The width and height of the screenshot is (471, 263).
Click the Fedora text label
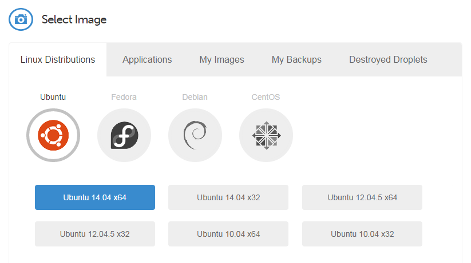(124, 97)
